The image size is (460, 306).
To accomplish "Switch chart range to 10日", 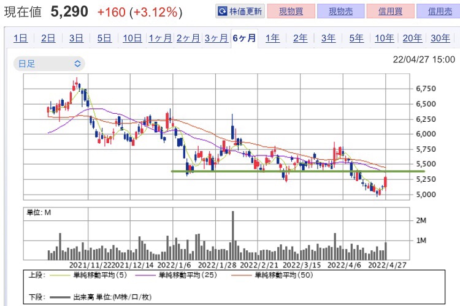I will coord(132,38).
